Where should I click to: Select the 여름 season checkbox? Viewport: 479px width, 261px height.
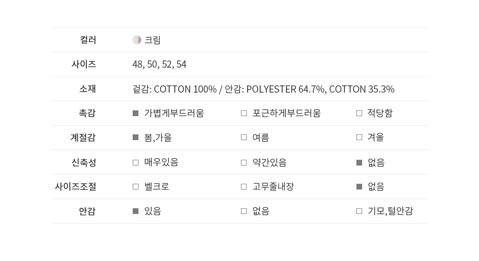click(x=244, y=137)
